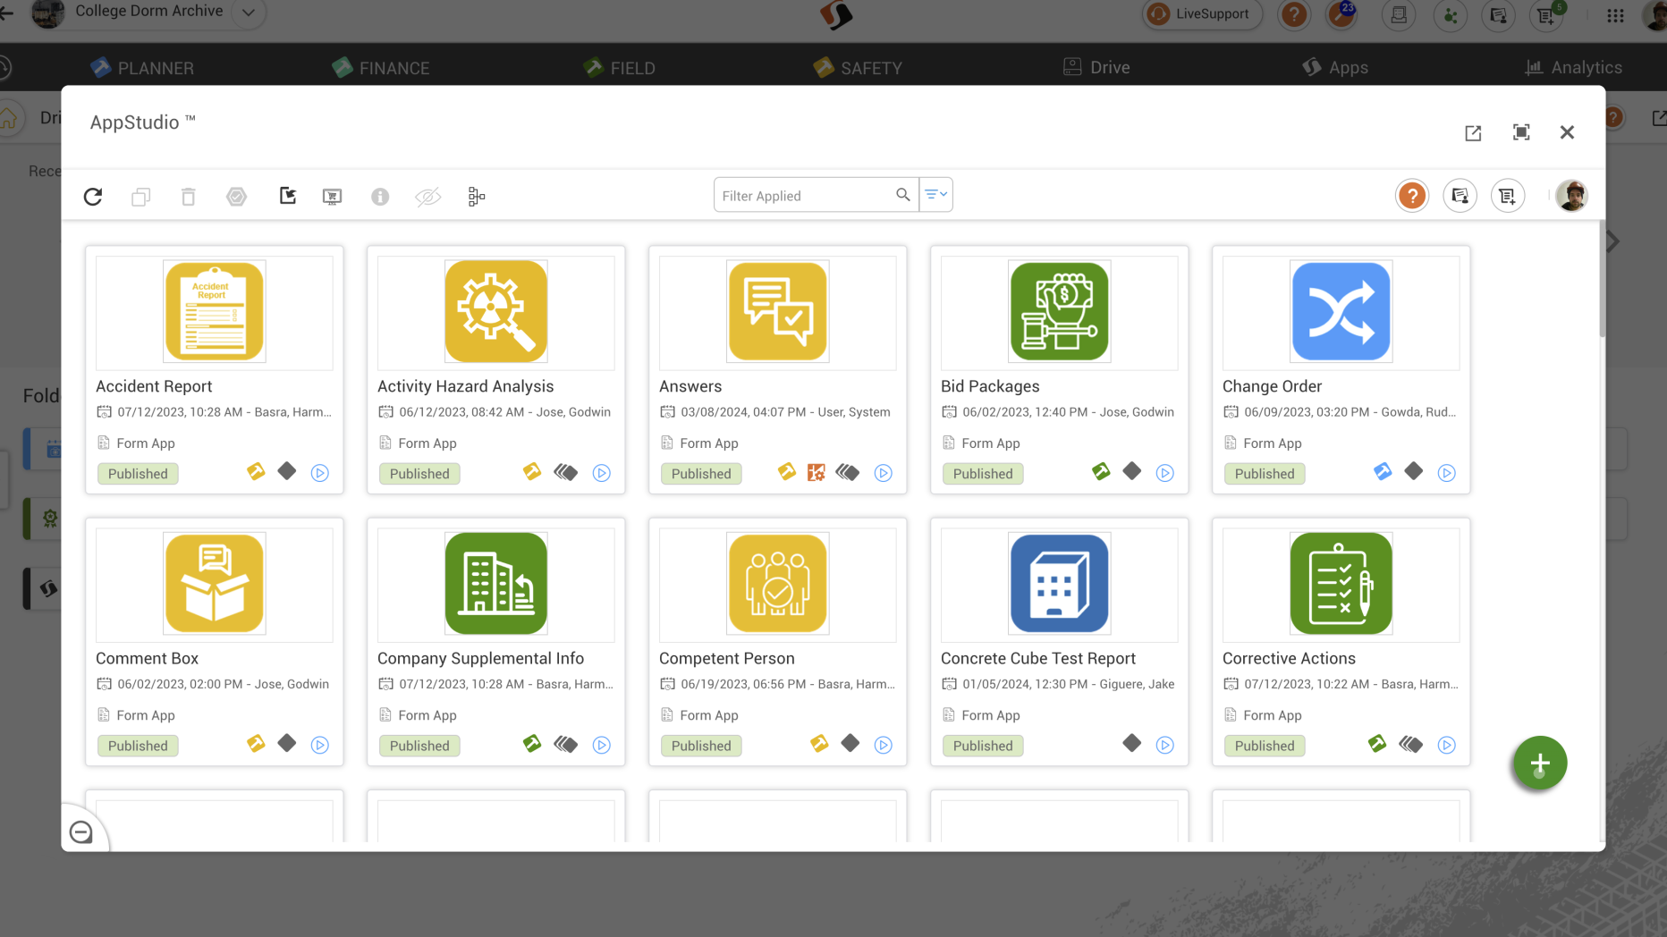Click diamond icon on Concrete Cube Test Report
Image resolution: width=1667 pixels, height=937 pixels.
pos(1132,743)
